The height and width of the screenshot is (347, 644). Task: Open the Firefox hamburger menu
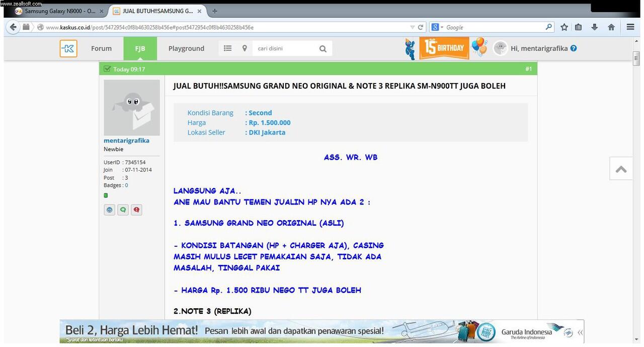click(630, 27)
